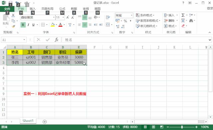Collapse the ribbon with the up chevron

(x=210, y=32)
